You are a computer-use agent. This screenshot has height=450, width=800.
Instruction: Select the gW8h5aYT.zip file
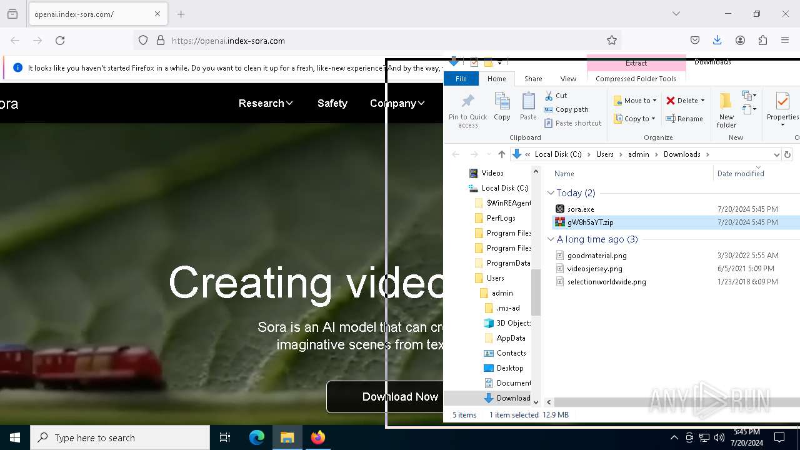(590, 222)
